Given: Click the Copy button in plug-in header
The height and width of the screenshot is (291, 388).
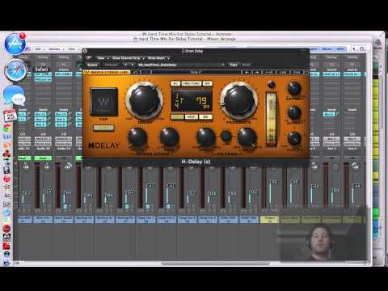Looking at the screenshot, I should 234,65.
